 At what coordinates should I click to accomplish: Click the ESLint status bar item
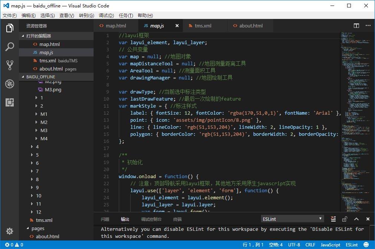(352, 245)
